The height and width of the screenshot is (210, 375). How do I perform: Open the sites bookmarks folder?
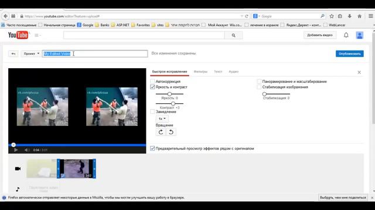tap(158, 25)
